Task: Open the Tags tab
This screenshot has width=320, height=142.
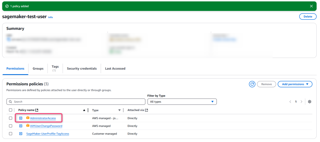Action: (x=55, y=68)
